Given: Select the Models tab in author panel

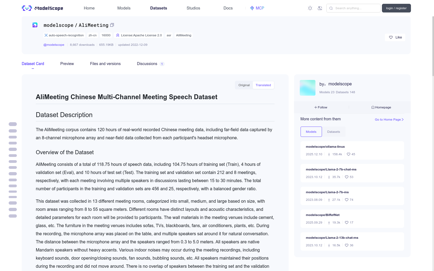Looking at the screenshot, I should [x=311, y=132].
